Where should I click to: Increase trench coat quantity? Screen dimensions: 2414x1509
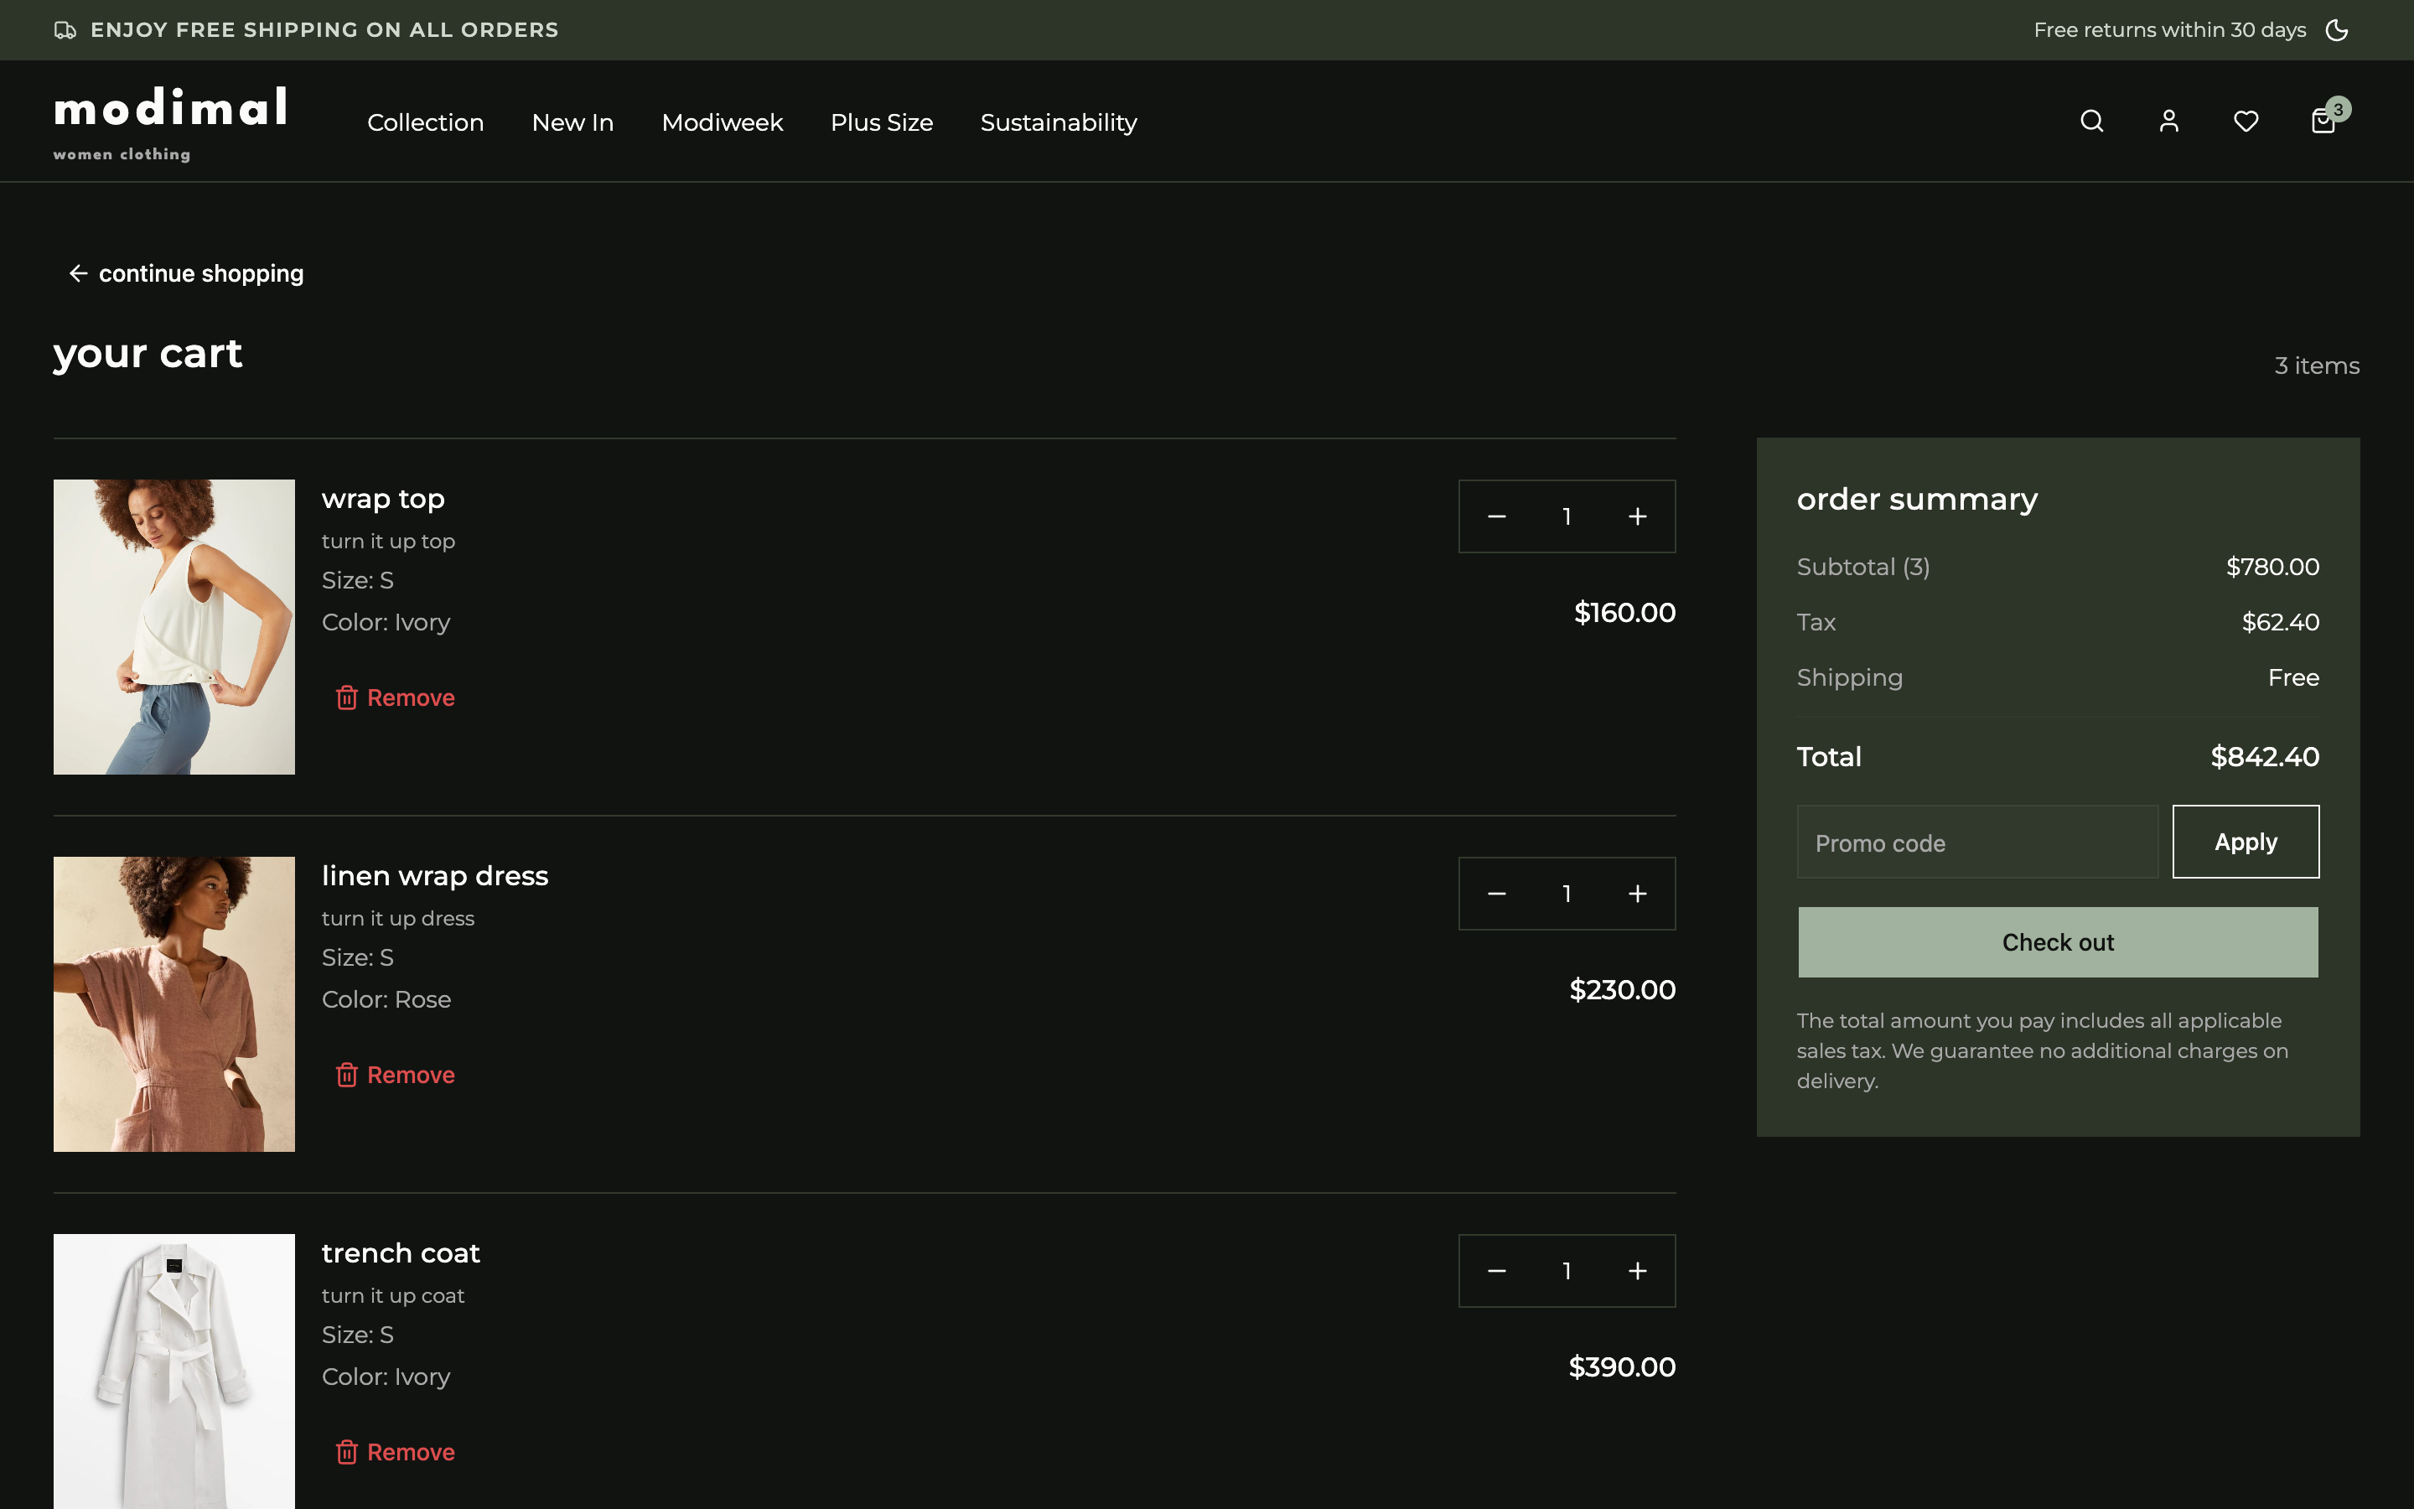pyautogui.click(x=1637, y=1270)
